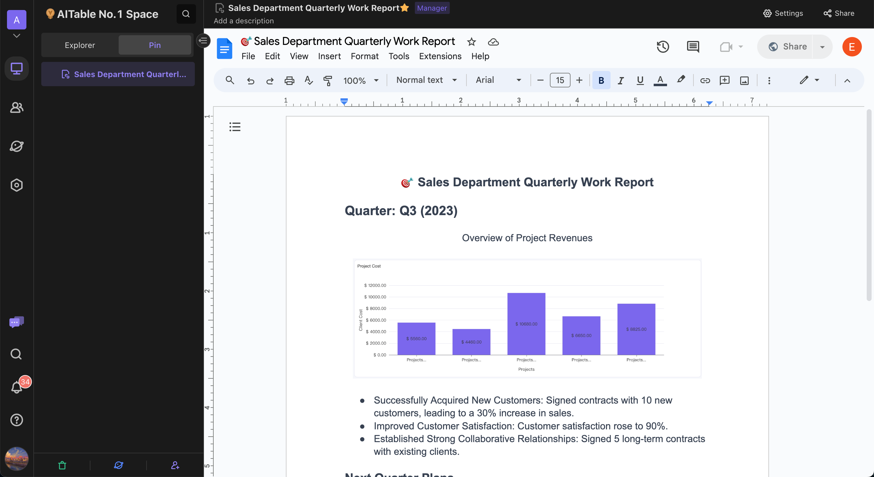This screenshot has height=477, width=874.
Task: Click the Highlight color icon
Action: pyautogui.click(x=680, y=79)
